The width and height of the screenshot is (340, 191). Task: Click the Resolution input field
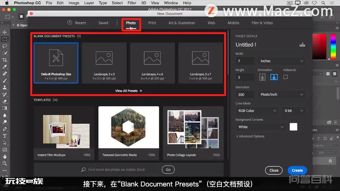245,95
